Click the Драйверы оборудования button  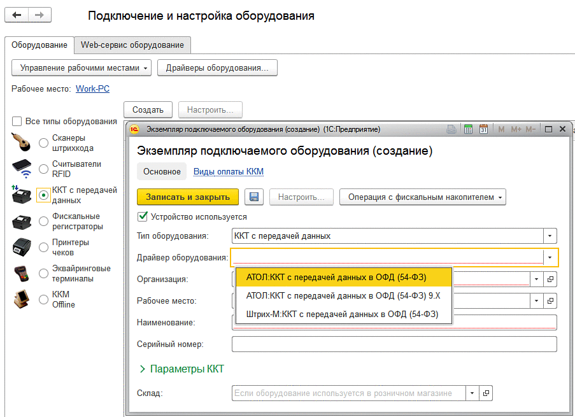217,68
